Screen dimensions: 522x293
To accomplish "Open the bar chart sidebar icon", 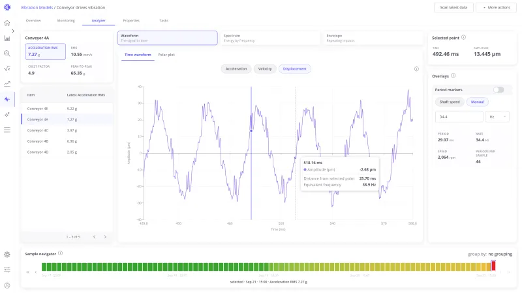I will point(7,38).
